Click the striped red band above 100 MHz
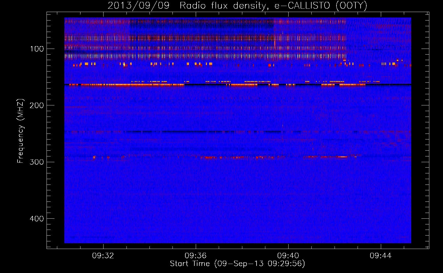 click(205, 38)
